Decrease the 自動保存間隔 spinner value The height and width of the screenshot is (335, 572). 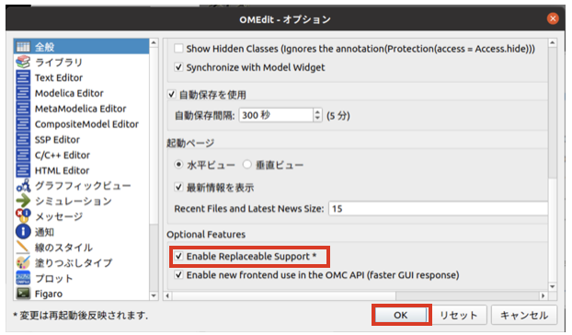click(317, 118)
